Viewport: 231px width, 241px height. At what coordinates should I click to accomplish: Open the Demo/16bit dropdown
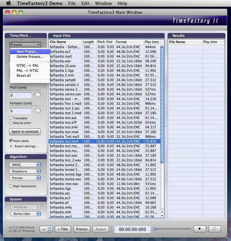pos(25,214)
